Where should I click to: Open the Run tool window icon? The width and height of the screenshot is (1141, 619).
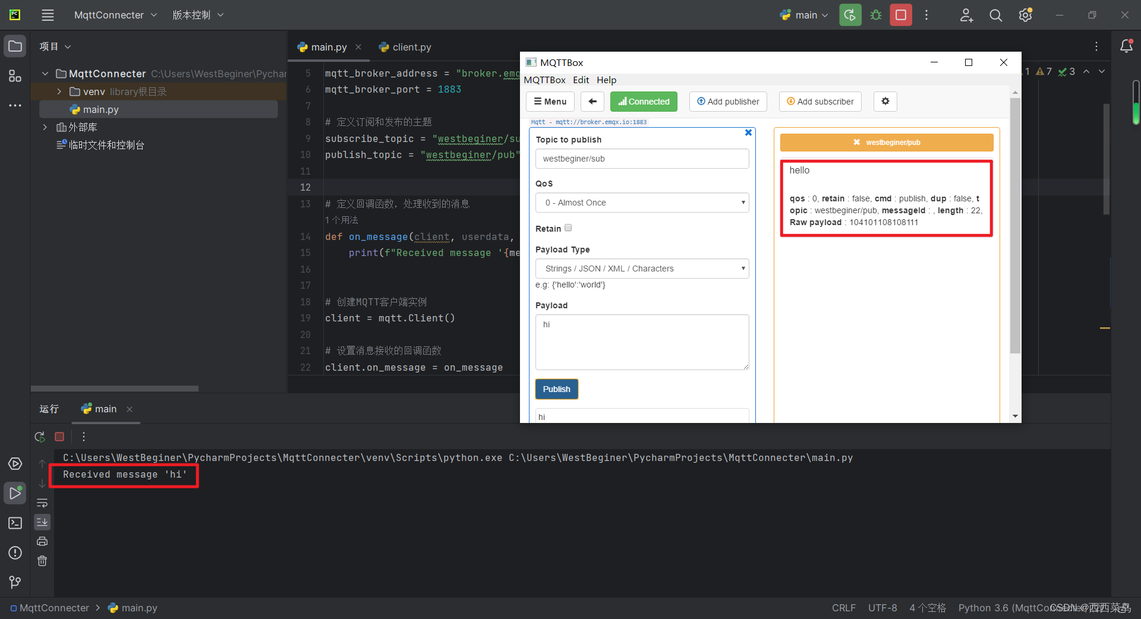15,493
